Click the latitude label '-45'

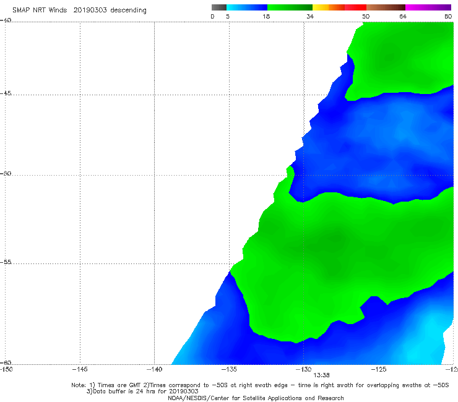pos(6,93)
